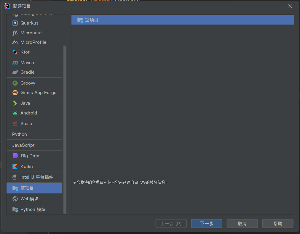300x234 pixels.
Task: Click the Kotlin logo icon
Action: click(x=15, y=167)
